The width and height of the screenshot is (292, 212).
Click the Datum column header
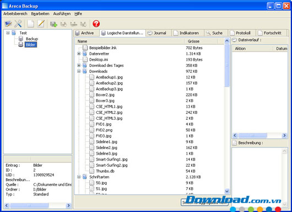click(280, 49)
